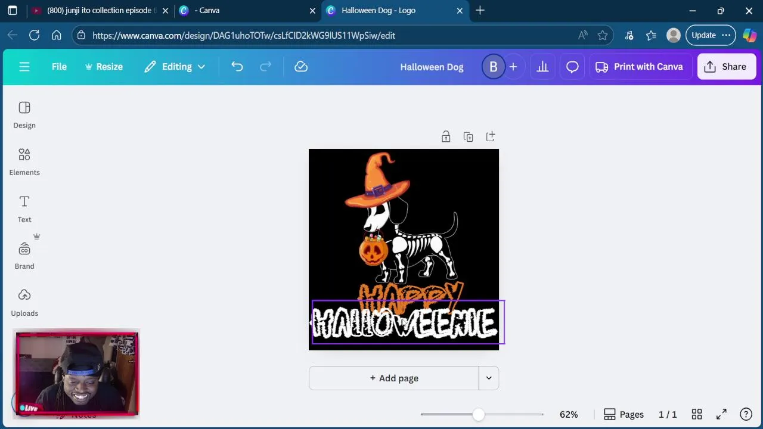Click the webcam overlay thumbnail
The height and width of the screenshot is (429, 763).
coord(77,374)
